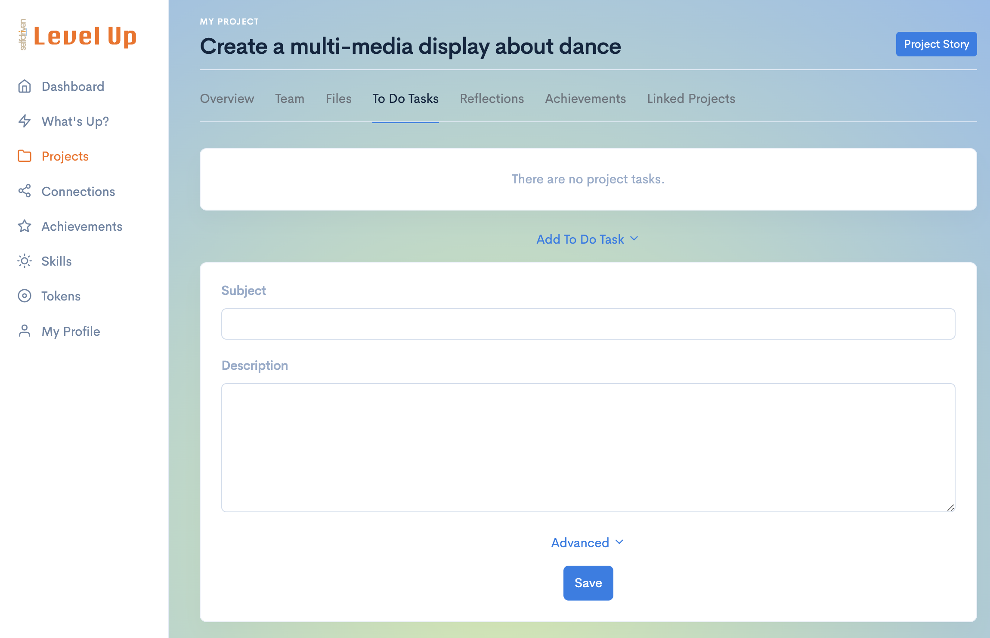Go to the Files tab
The image size is (990, 638).
click(338, 99)
